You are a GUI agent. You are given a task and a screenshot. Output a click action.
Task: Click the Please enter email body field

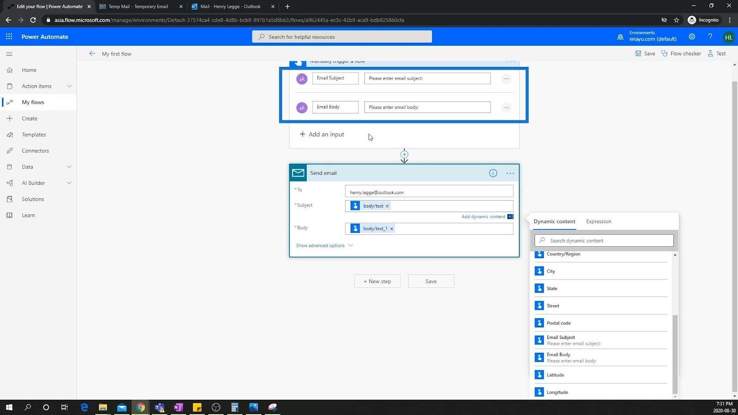427,107
